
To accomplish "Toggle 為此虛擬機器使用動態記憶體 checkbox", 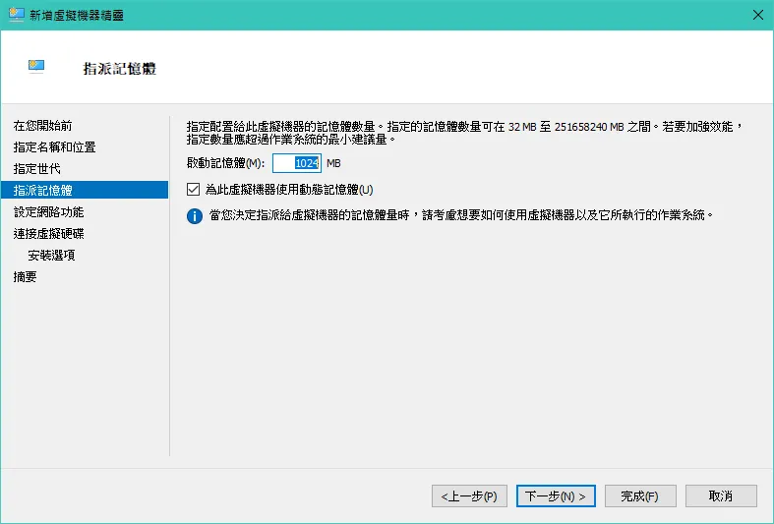I will pos(194,190).
